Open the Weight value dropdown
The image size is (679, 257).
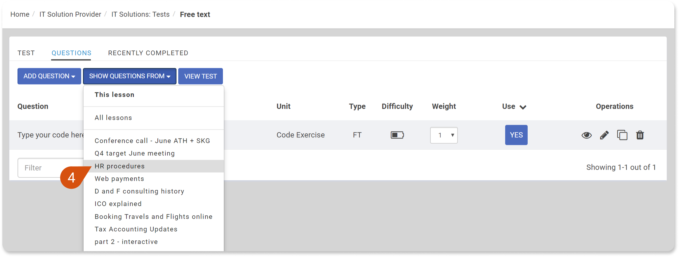(444, 135)
